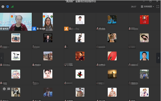Viewport: 161px width, 101px height.
Task: Click the blue security shield icon
Action: (8, 7)
